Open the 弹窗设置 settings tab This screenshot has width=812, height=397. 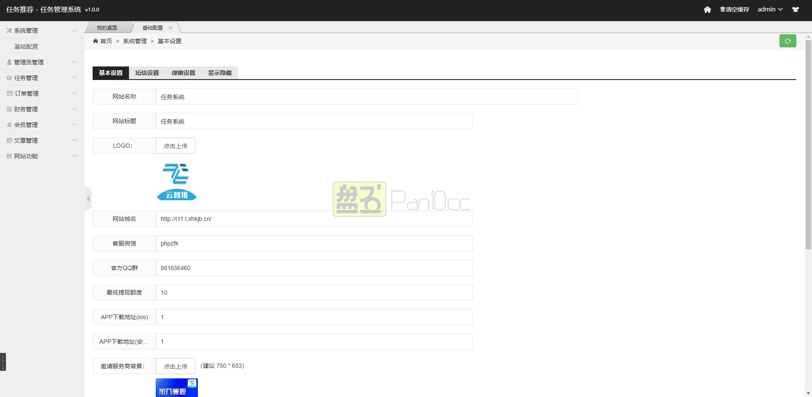183,73
